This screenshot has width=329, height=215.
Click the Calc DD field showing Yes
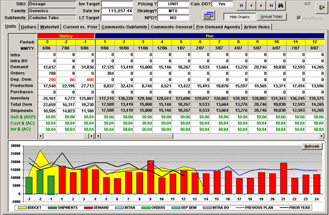[x=222, y=4]
